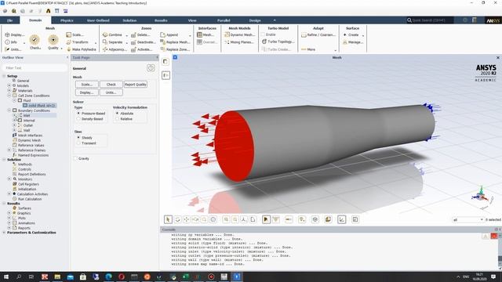Click the Deactivate zones icon
Screen dimensions: 502x282
(133, 42)
